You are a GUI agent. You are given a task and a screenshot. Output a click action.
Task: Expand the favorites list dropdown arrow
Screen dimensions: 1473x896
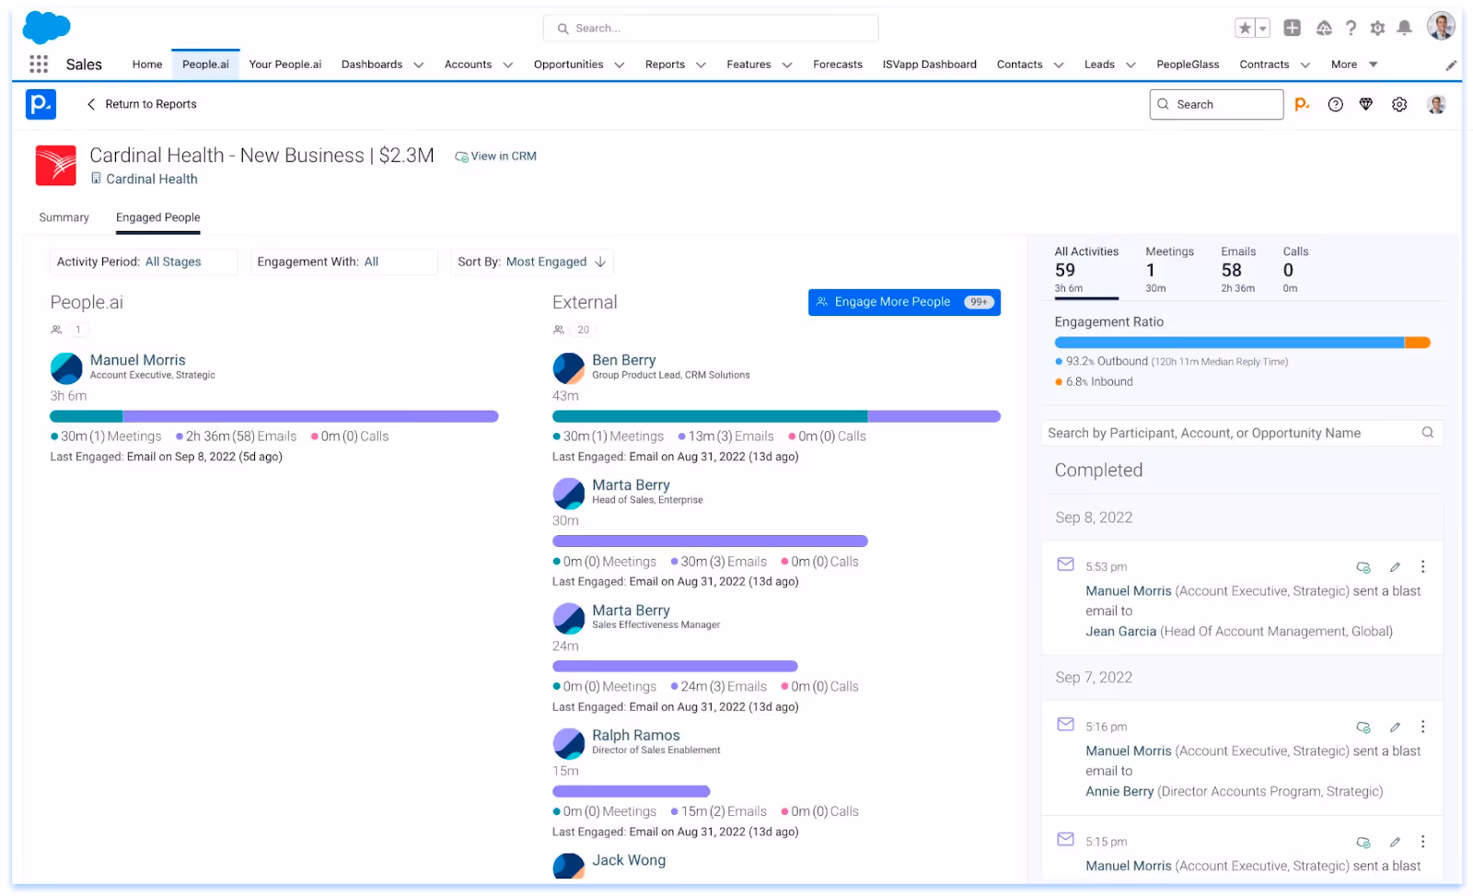coord(1263,29)
